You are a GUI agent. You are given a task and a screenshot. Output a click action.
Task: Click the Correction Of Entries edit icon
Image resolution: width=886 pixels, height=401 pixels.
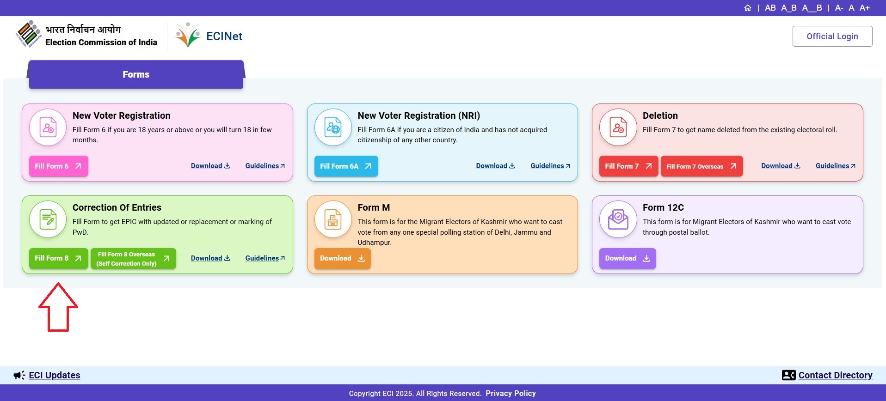48,219
